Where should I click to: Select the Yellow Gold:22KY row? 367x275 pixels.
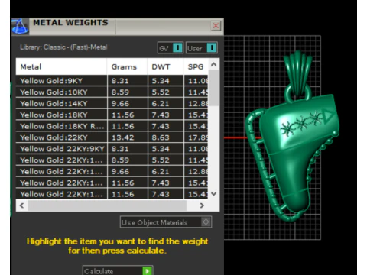[112, 137]
